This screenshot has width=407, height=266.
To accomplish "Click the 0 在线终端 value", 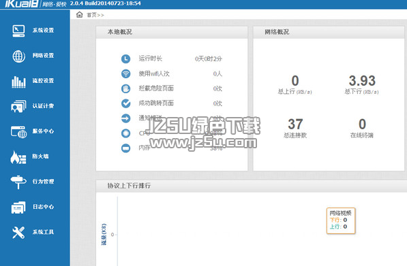I will [x=362, y=124].
